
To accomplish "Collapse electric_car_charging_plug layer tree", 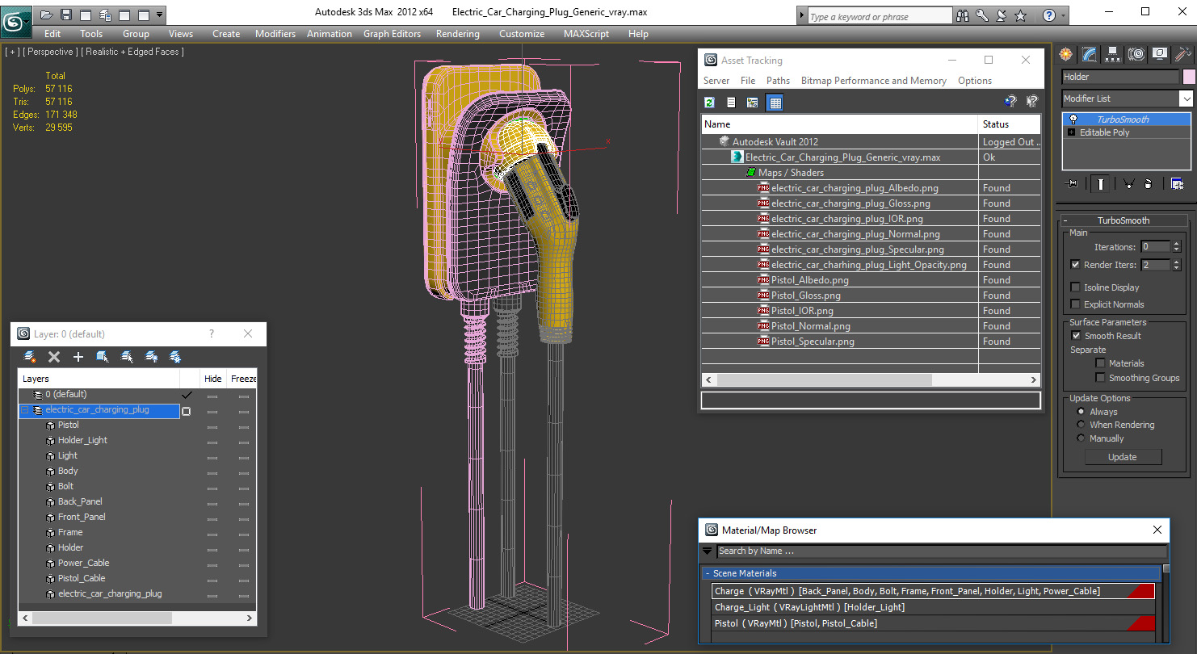I will tap(24, 410).
